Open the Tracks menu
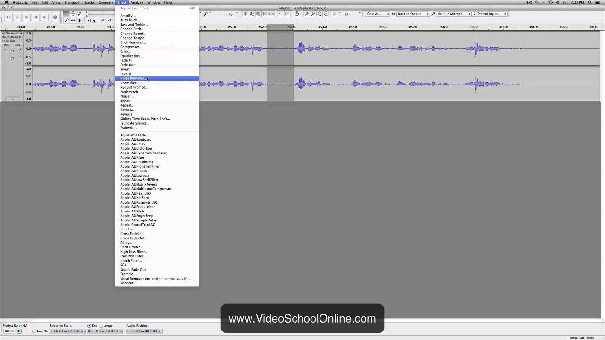The image size is (605, 340). 89,2
